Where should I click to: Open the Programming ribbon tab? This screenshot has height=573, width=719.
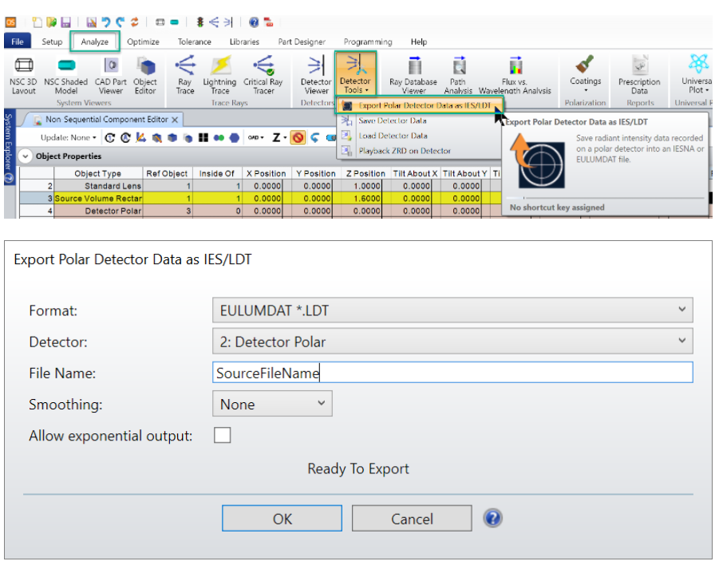point(368,41)
